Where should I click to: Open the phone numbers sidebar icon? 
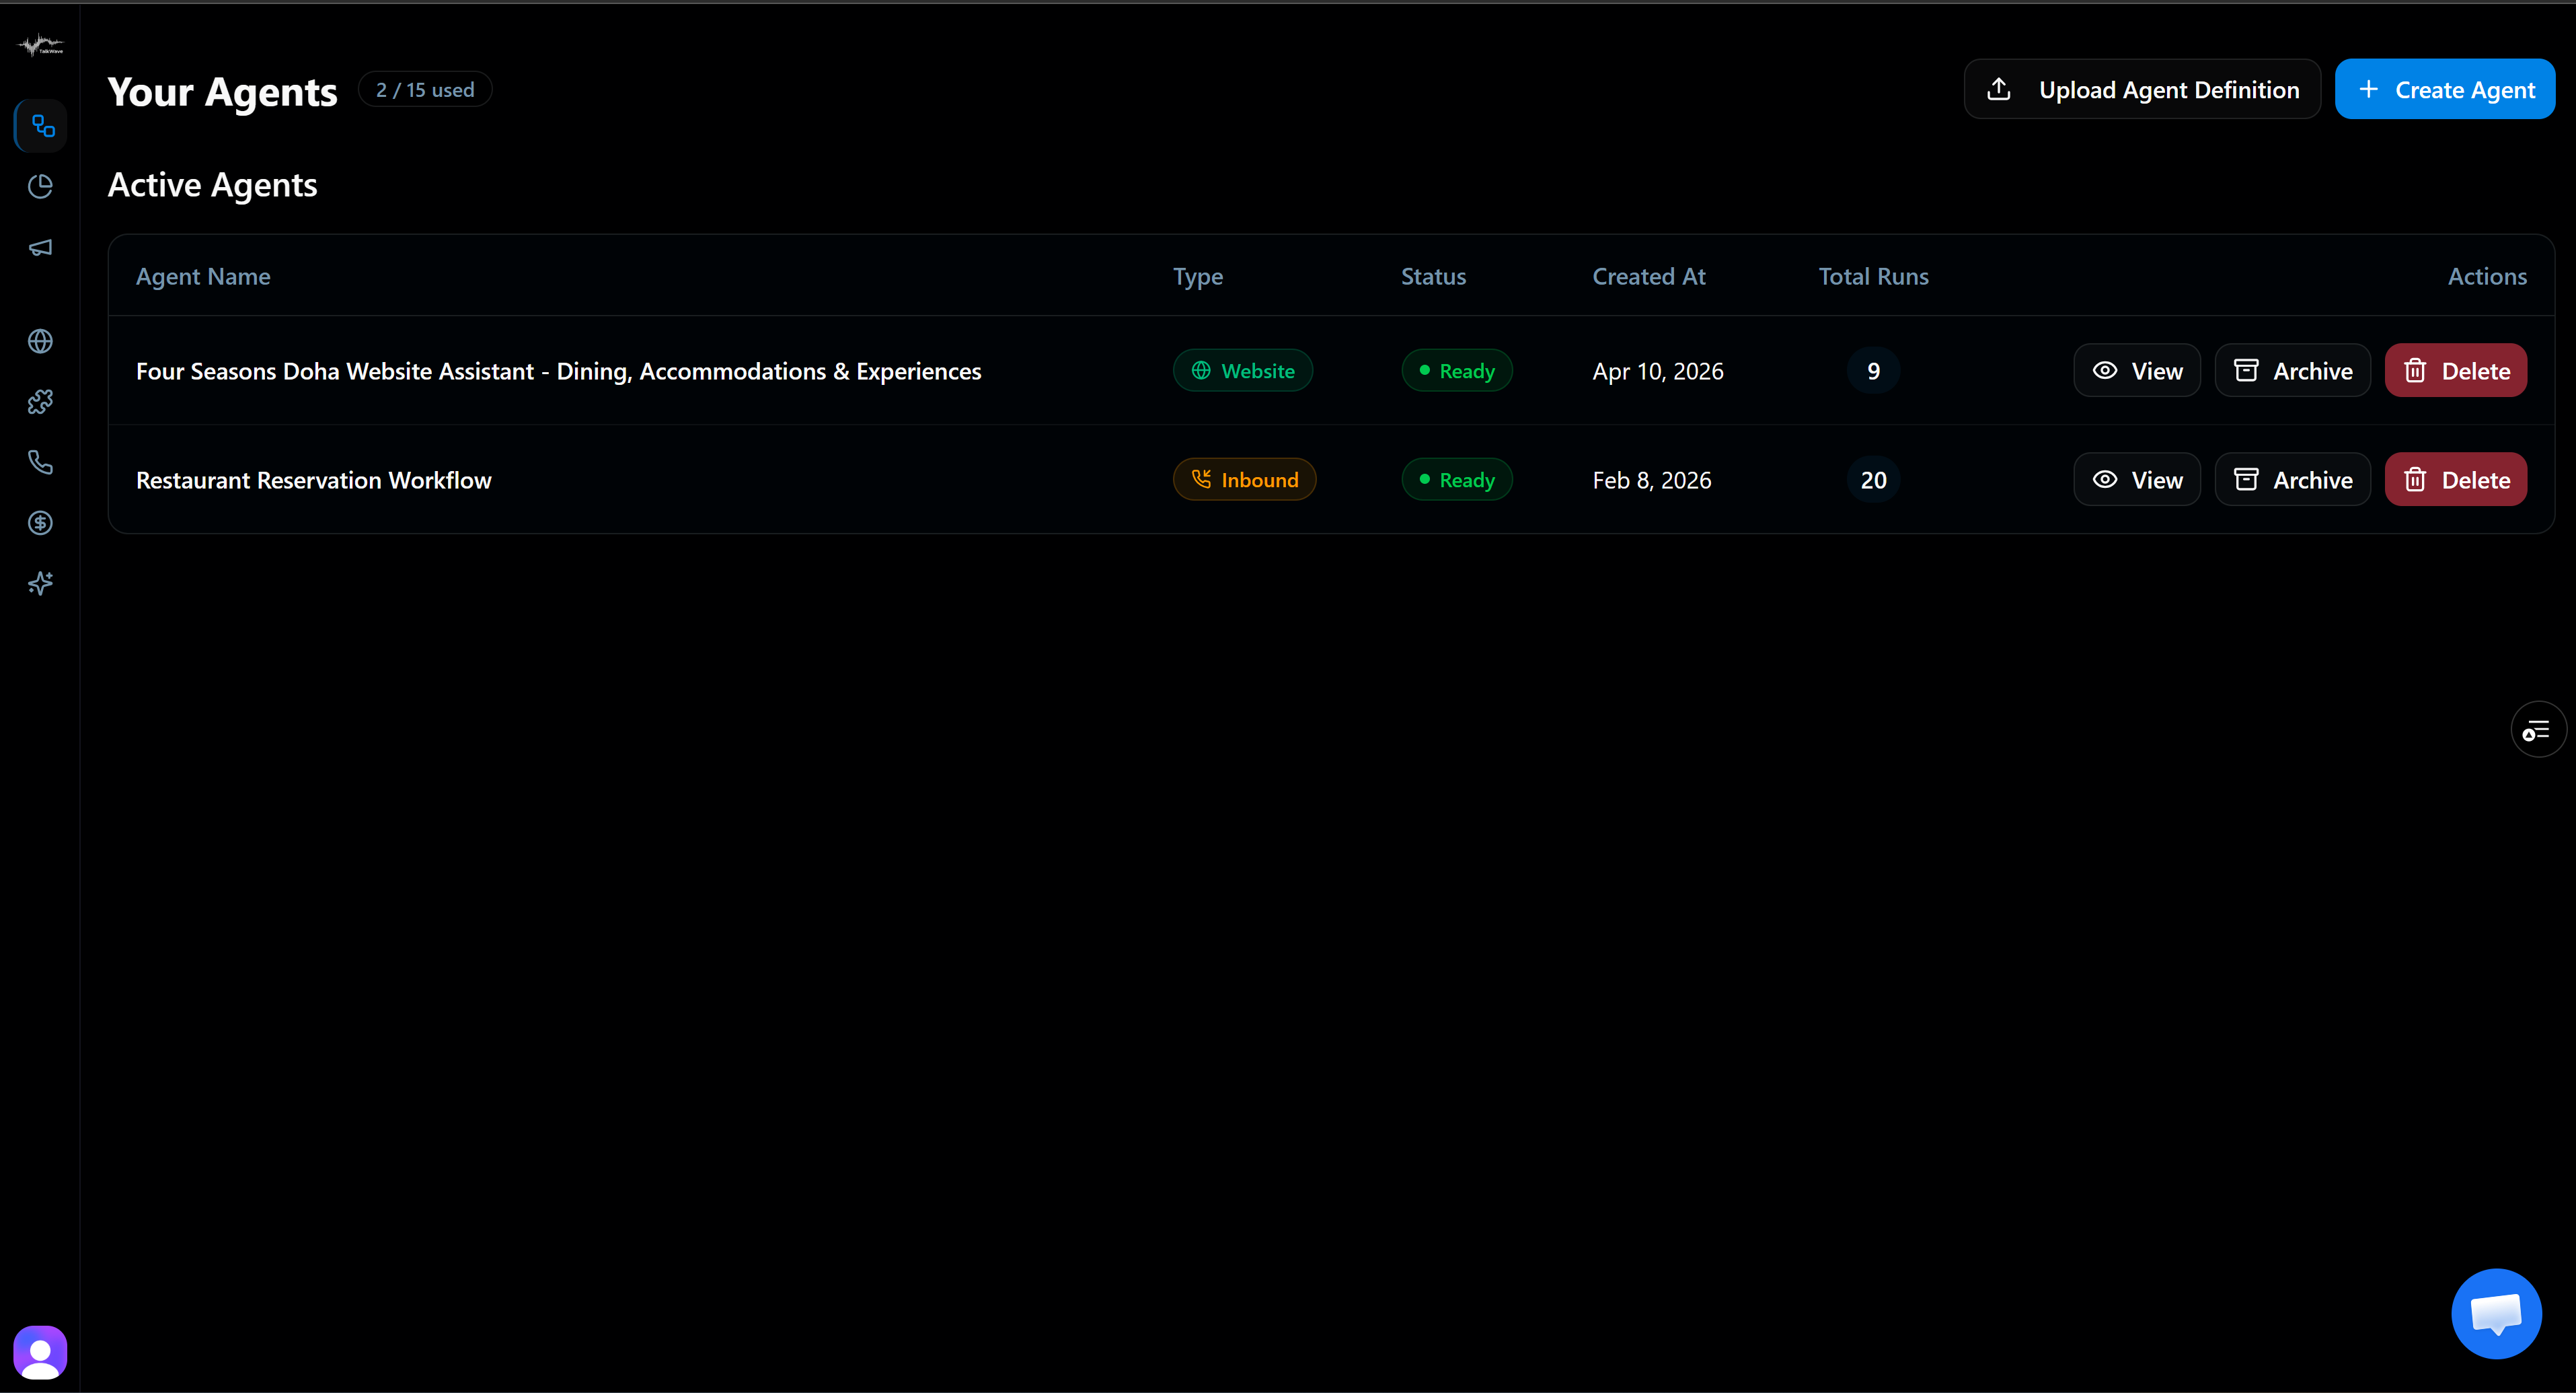pyautogui.click(x=41, y=462)
